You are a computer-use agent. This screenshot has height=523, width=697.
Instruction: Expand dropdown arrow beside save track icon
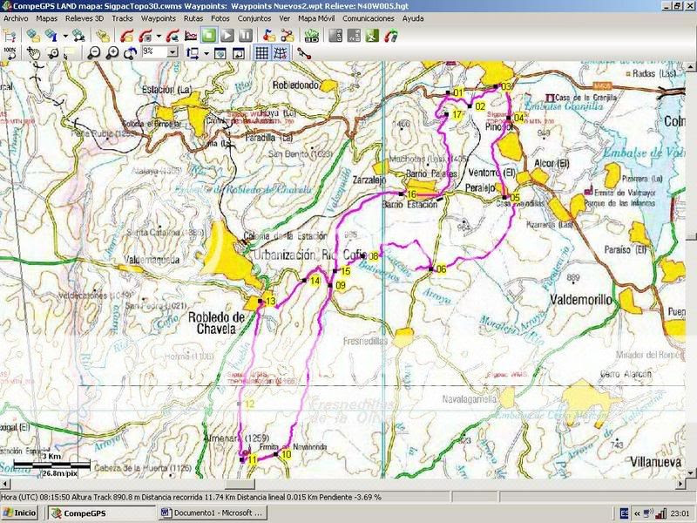tap(159, 36)
